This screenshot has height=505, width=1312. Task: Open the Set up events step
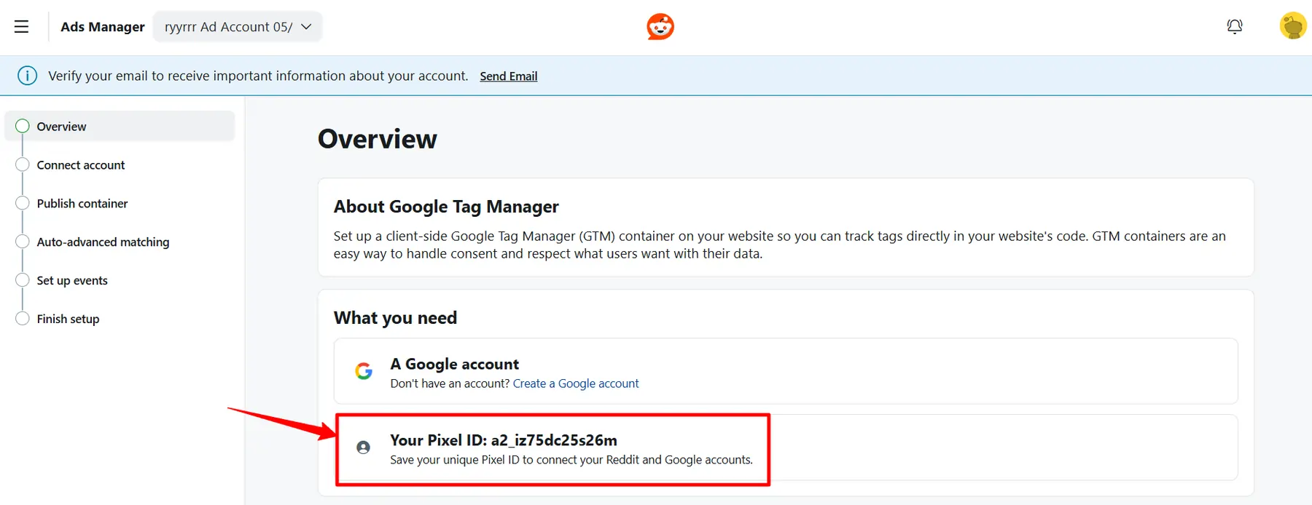[72, 281]
